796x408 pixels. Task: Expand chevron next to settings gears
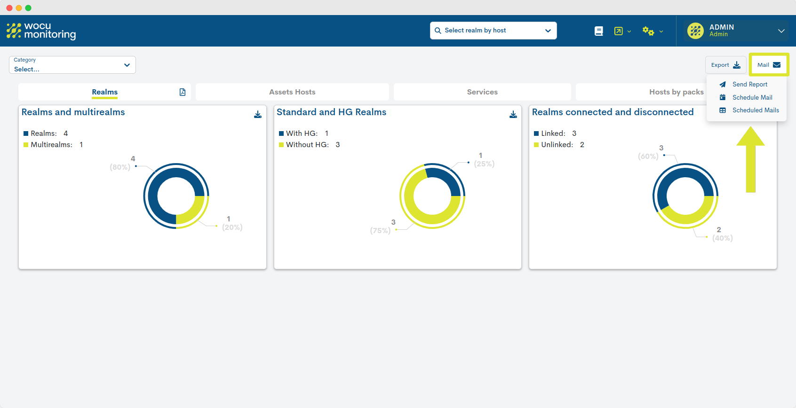coord(661,31)
